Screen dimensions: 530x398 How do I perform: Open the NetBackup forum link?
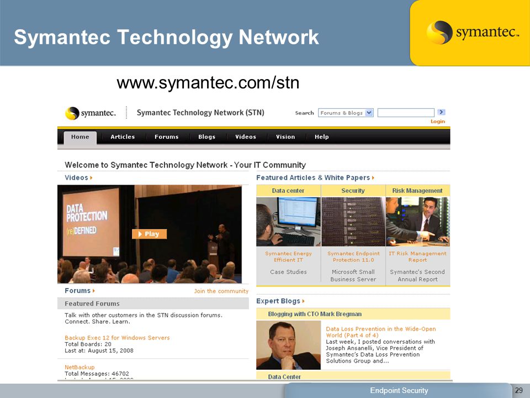pos(79,367)
